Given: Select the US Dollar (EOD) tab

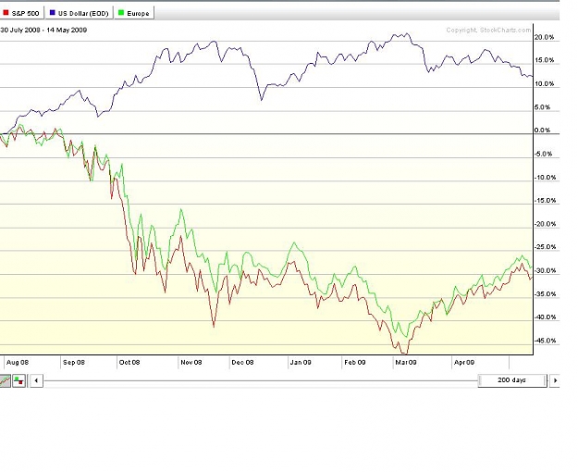Looking at the screenshot, I should [79, 13].
